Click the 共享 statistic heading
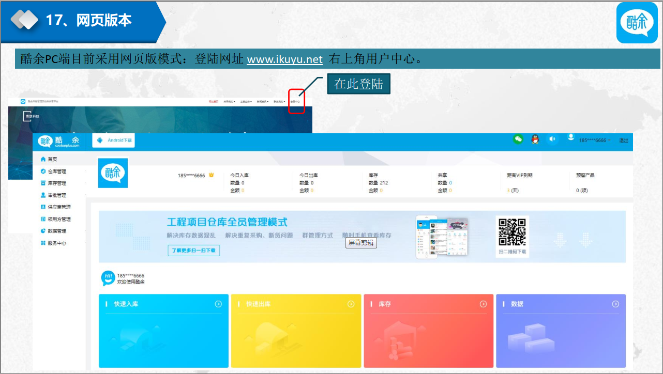 (442, 175)
